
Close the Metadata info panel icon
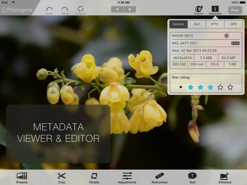click(x=215, y=9)
